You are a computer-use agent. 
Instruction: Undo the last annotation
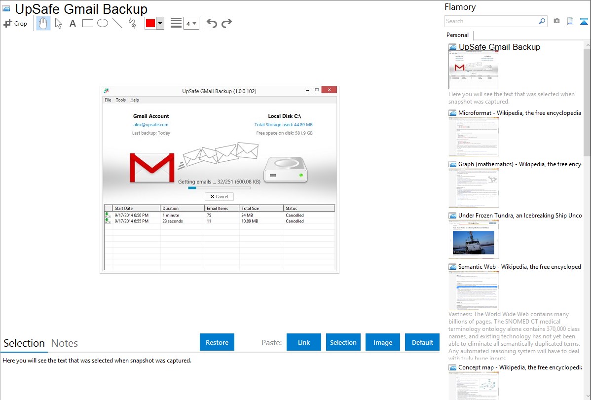pyautogui.click(x=212, y=23)
